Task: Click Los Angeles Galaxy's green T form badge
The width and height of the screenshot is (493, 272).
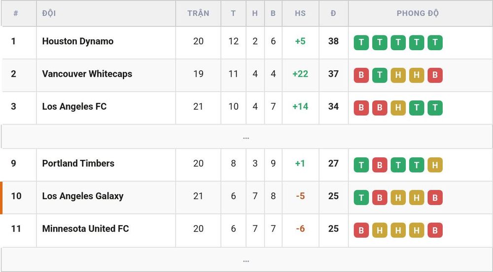Action: point(361,197)
